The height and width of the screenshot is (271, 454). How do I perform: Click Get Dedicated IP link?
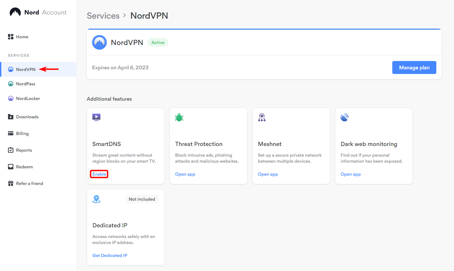pos(110,256)
